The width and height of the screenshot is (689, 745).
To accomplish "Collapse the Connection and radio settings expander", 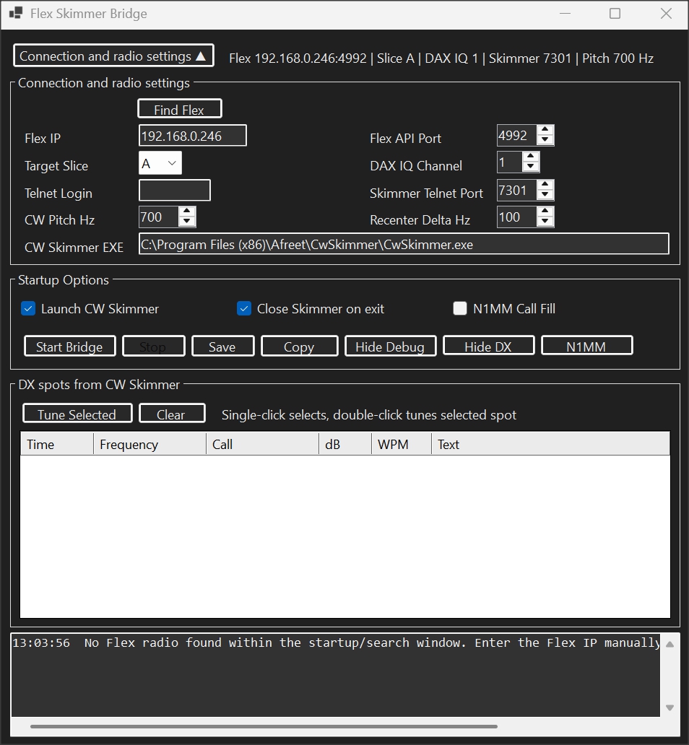I will 113,56.
